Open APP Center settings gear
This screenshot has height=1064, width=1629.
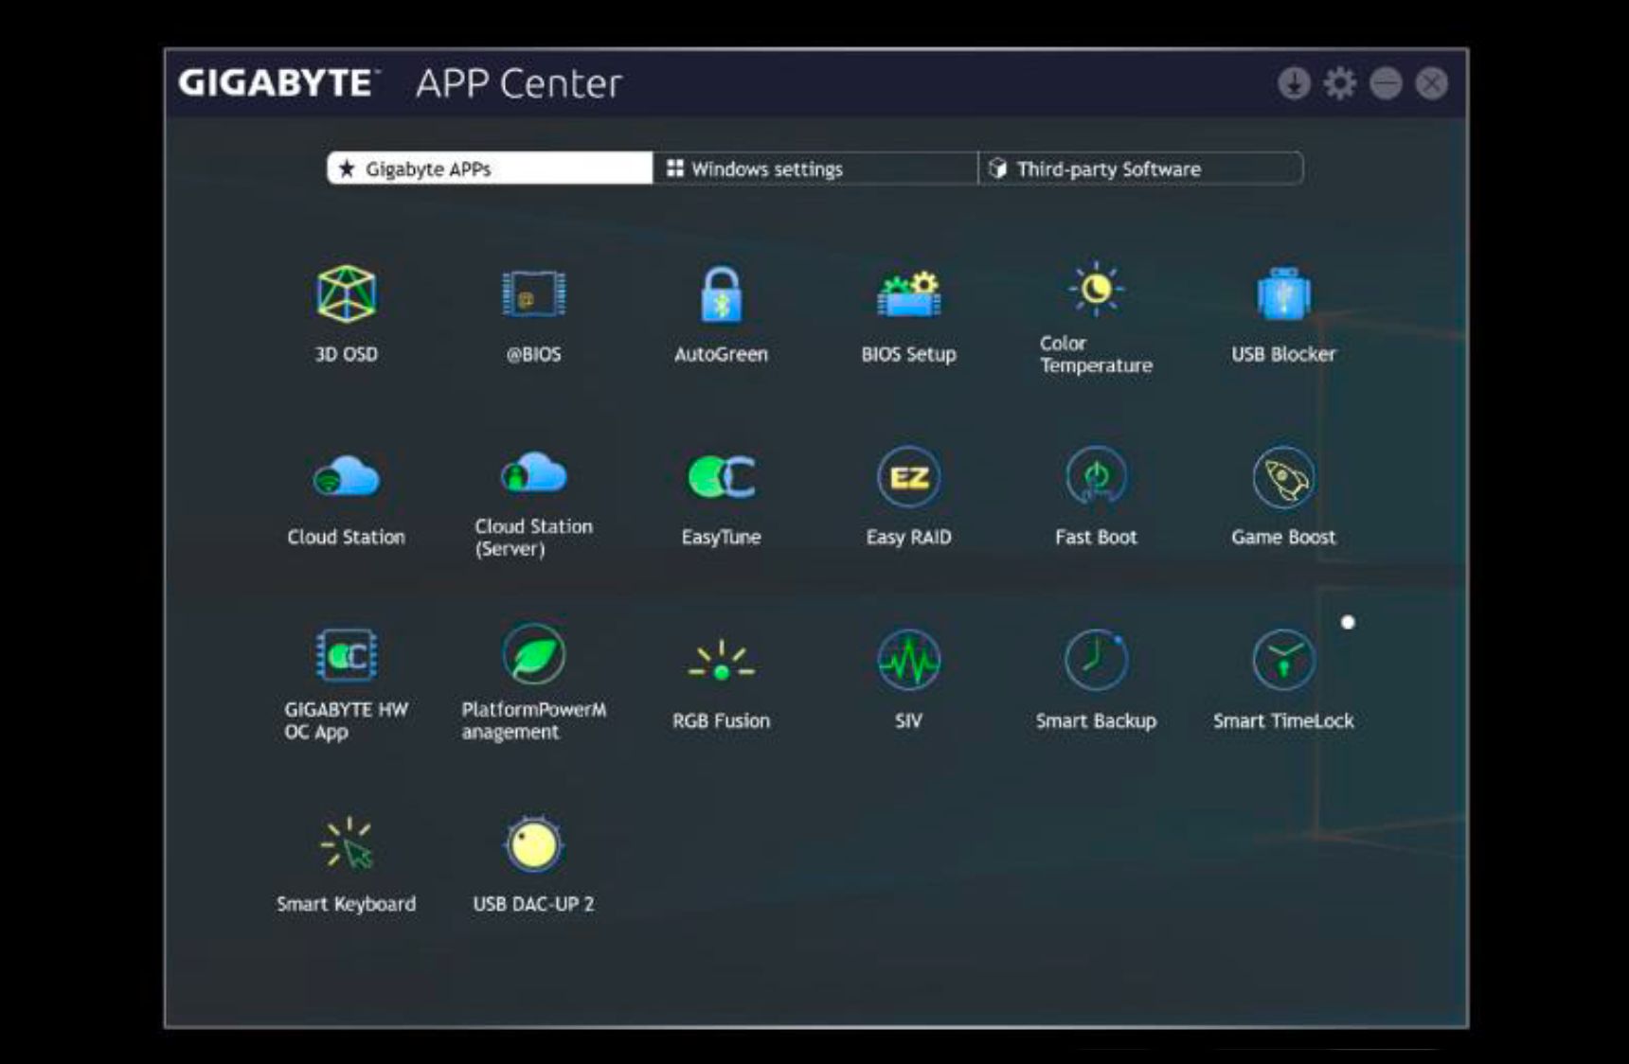[x=1339, y=83]
